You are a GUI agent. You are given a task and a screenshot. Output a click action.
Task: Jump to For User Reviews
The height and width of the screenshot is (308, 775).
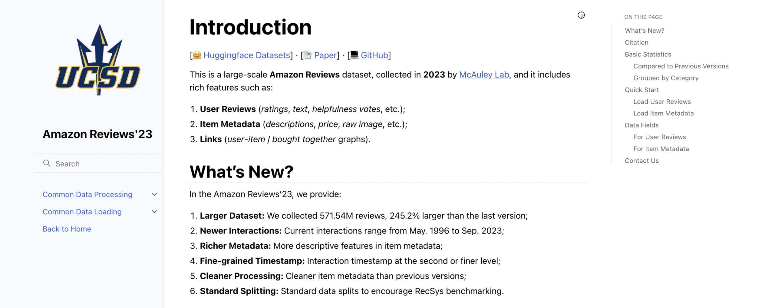(659, 137)
